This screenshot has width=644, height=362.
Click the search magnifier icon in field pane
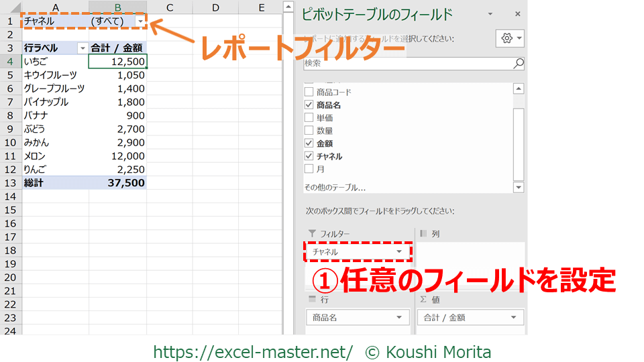[518, 64]
